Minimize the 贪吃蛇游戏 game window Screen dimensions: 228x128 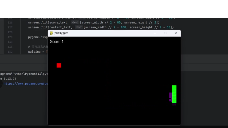[x=155, y=33]
